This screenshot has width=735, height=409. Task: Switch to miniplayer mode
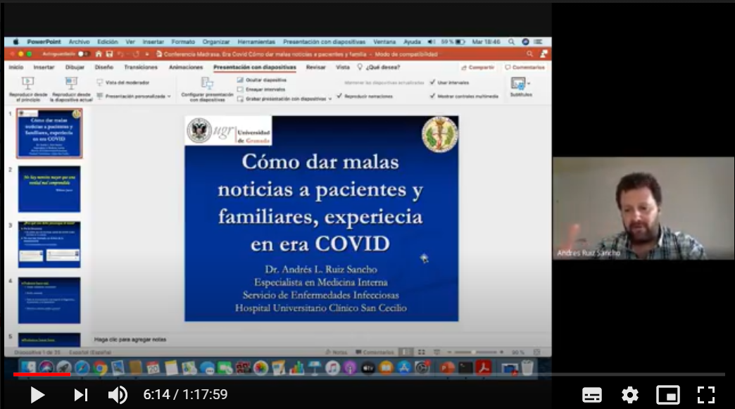tap(667, 395)
